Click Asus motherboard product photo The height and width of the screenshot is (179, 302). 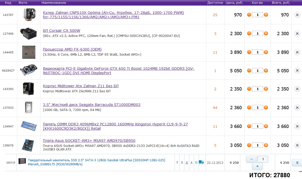pyautogui.click(x=28, y=145)
